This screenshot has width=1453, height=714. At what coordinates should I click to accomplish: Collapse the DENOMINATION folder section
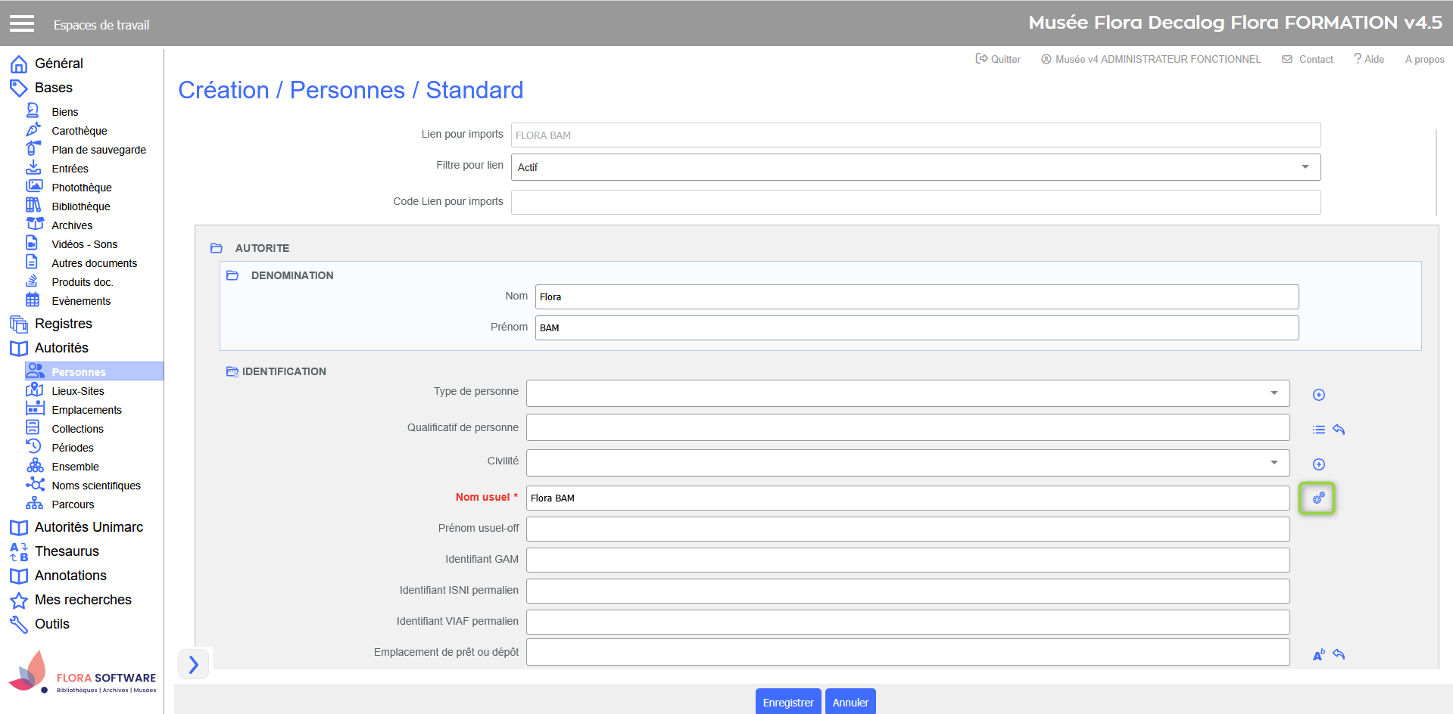(x=232, y=275)
